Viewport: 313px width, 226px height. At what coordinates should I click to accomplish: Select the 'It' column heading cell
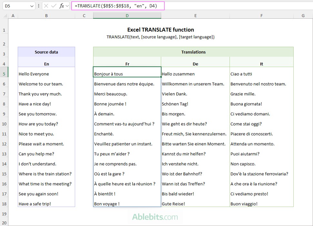point(261,62)
